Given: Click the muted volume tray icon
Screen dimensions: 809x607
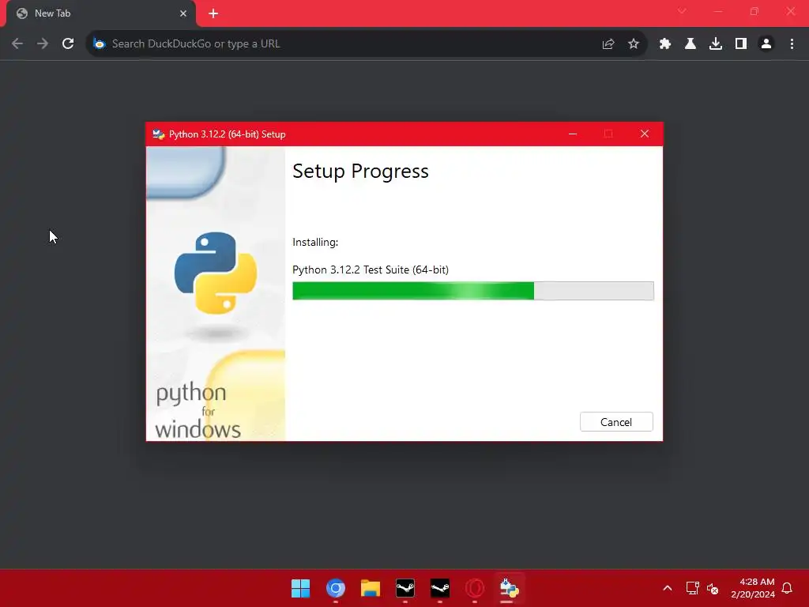Looking at the screenshot, I should coord(713,588).
